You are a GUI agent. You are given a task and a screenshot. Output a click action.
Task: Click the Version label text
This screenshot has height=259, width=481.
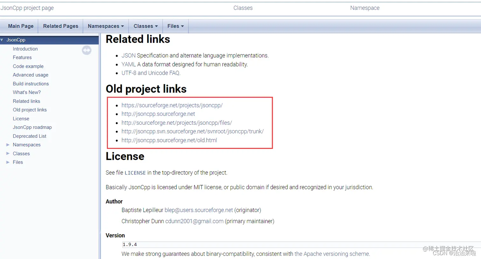[115, 236]
